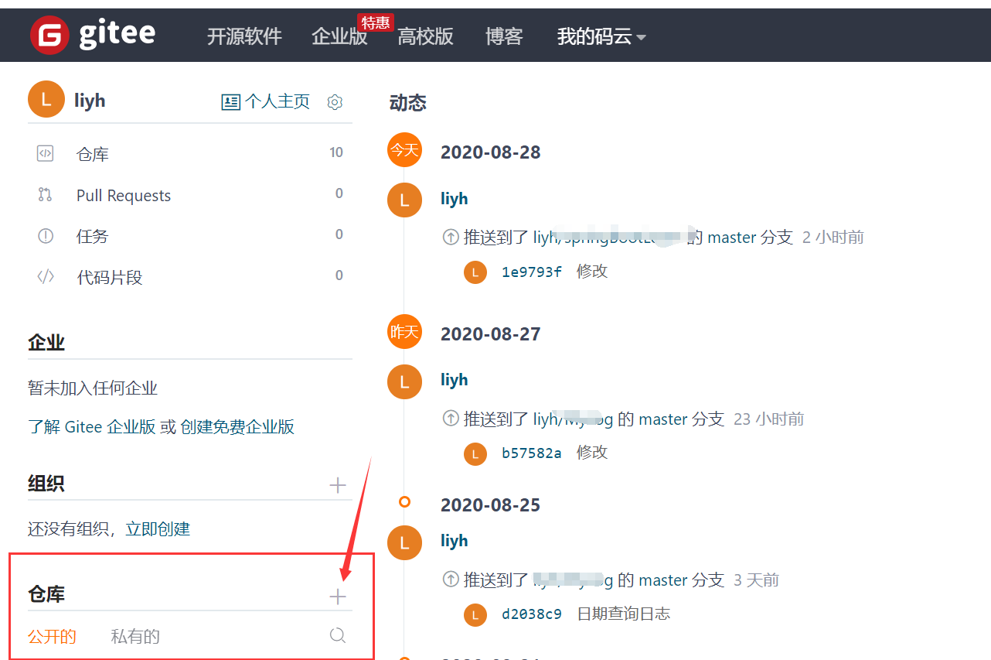Click the 仓库 code icon in sidebar
This screenshot has width=991, height=660.
(46, 153)
